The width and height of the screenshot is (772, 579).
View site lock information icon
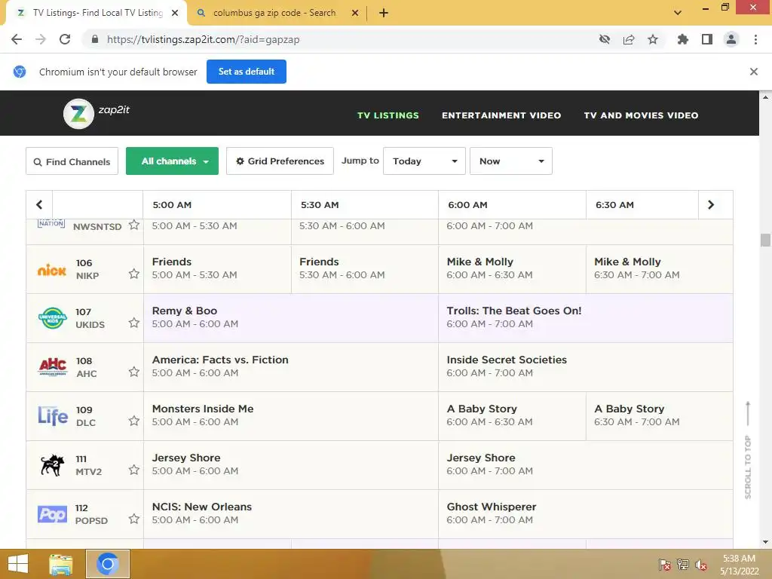(95, 39)
